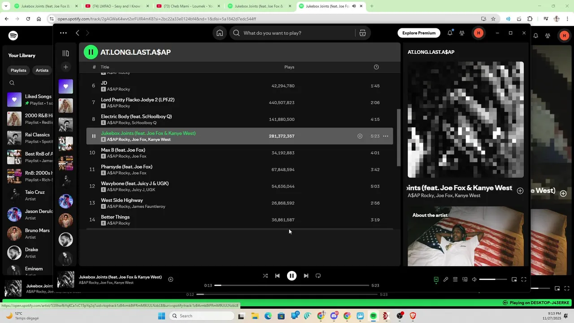Image resolution: width=574 pixels, height=323 pixels.
Task: Pause playback in the bottom player bar
Action: [x=291, y=275]
